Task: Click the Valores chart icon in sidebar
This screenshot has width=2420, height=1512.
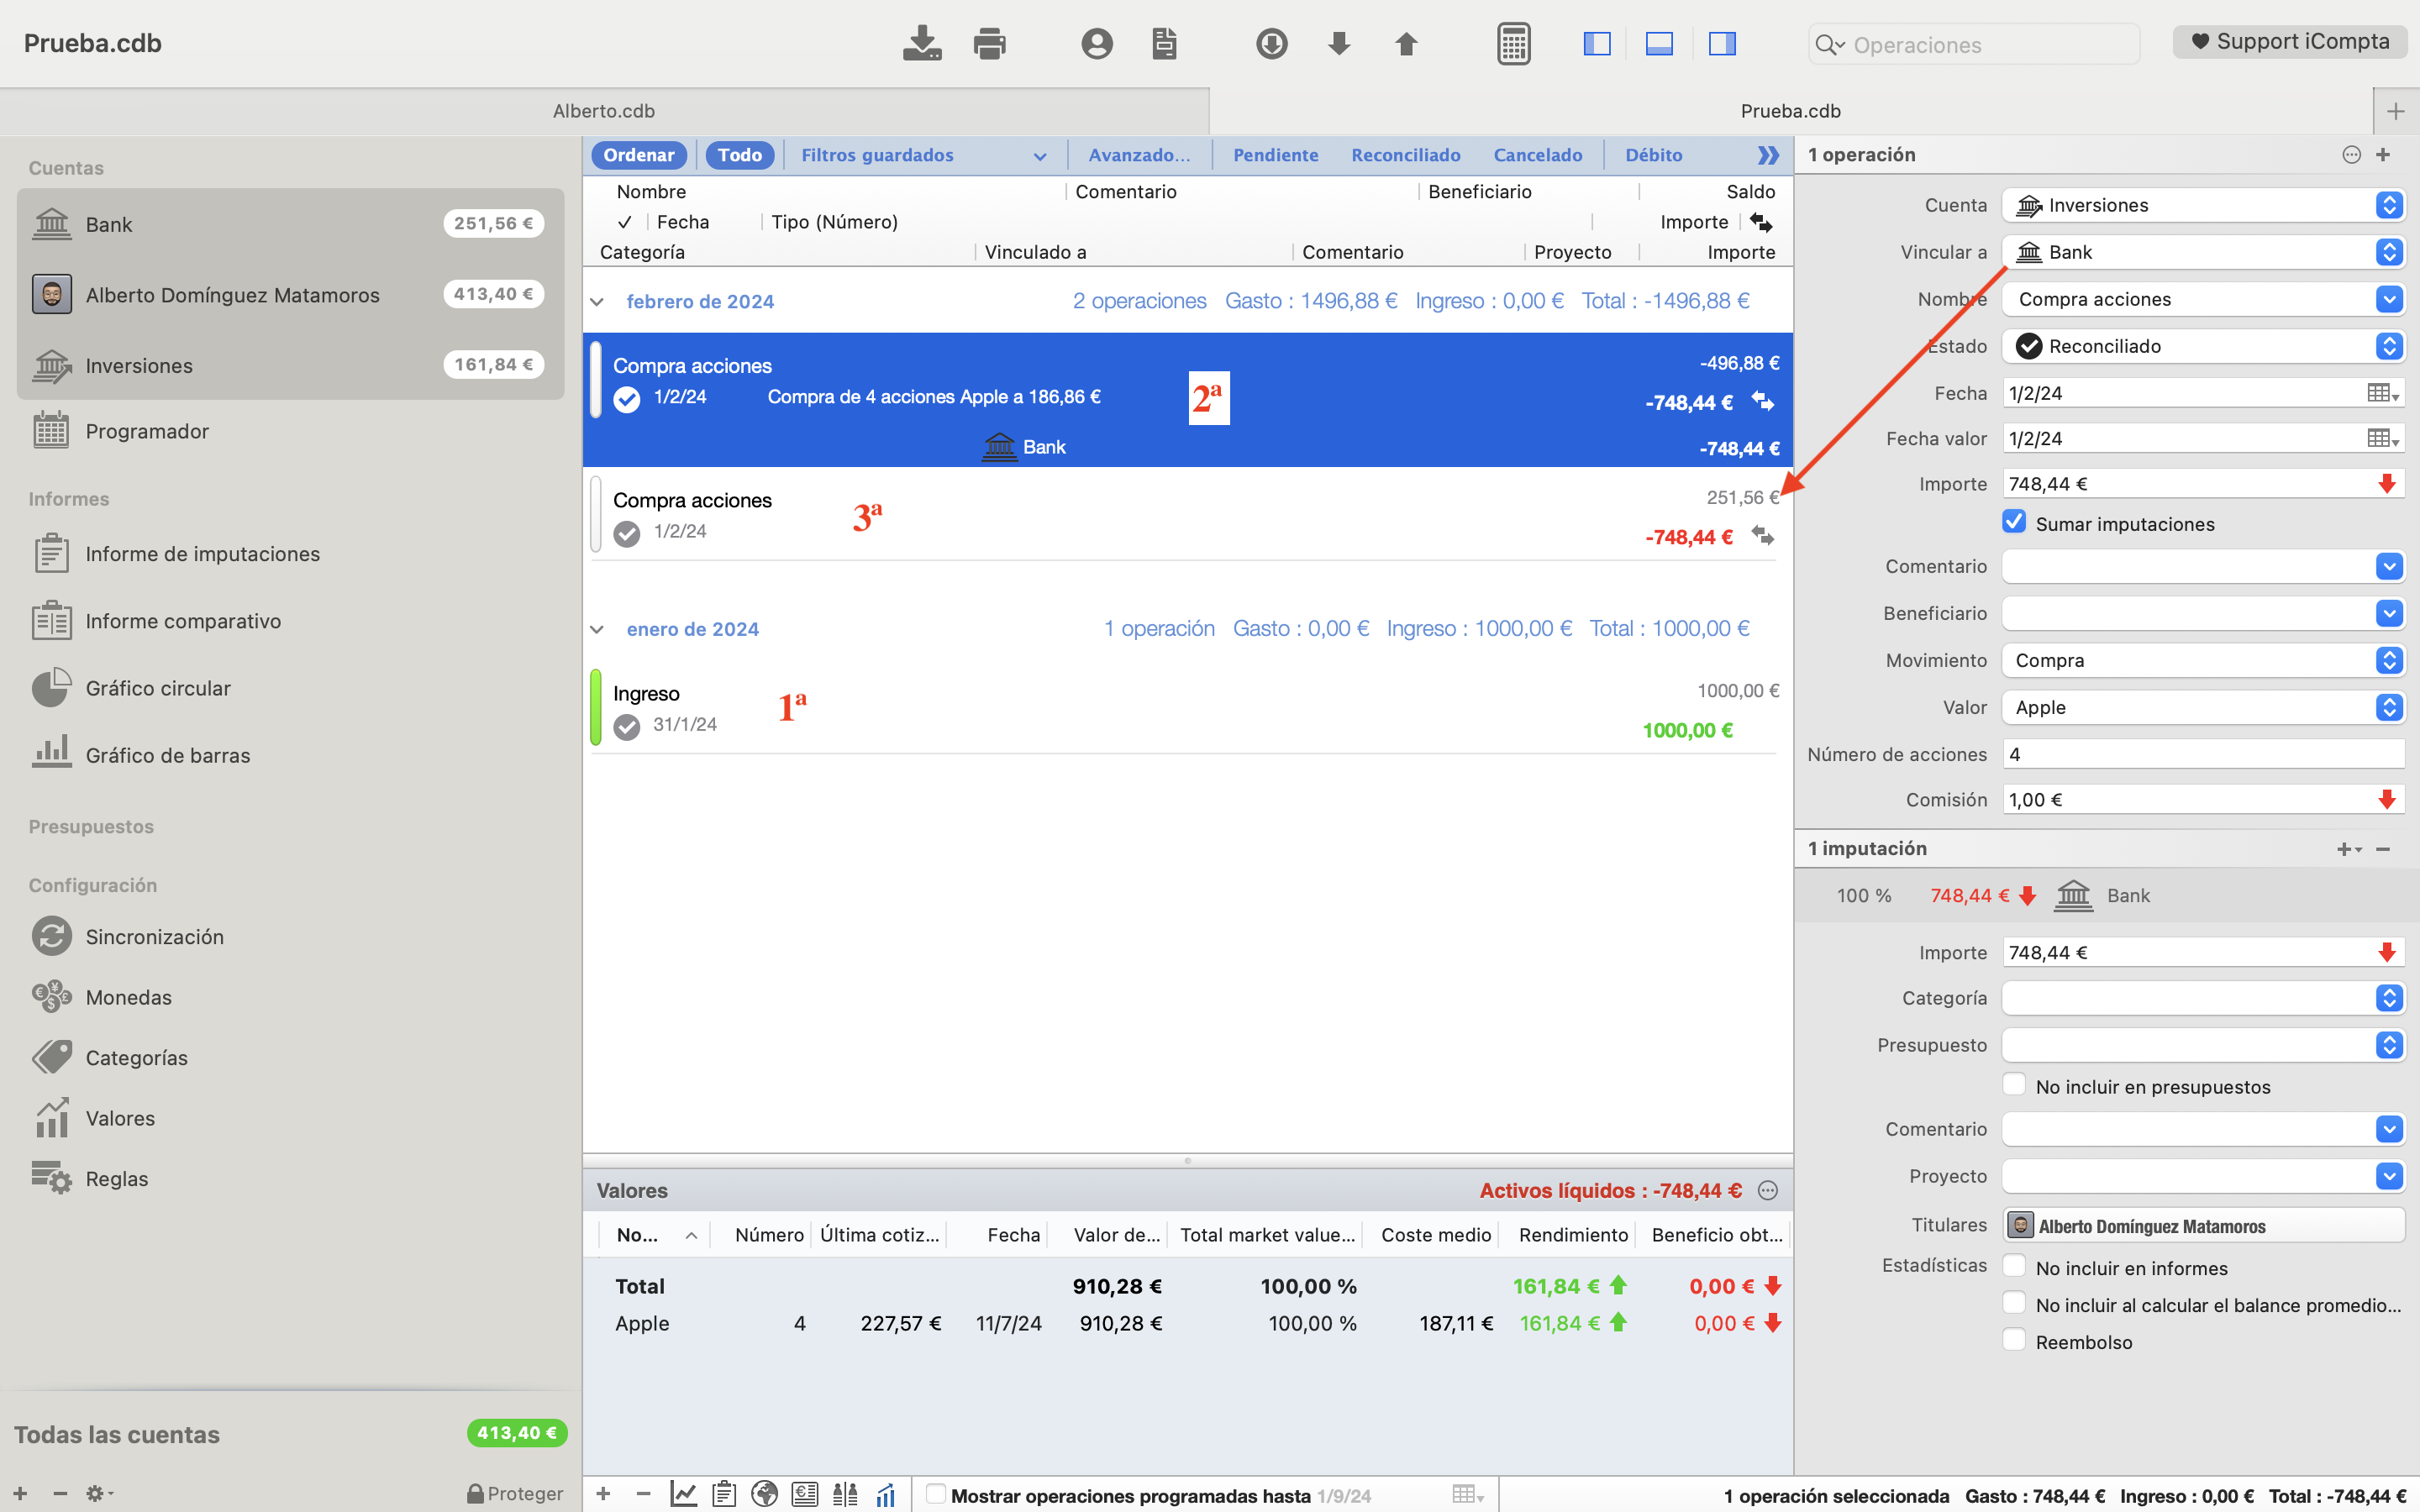Action: click(52, 1118)
